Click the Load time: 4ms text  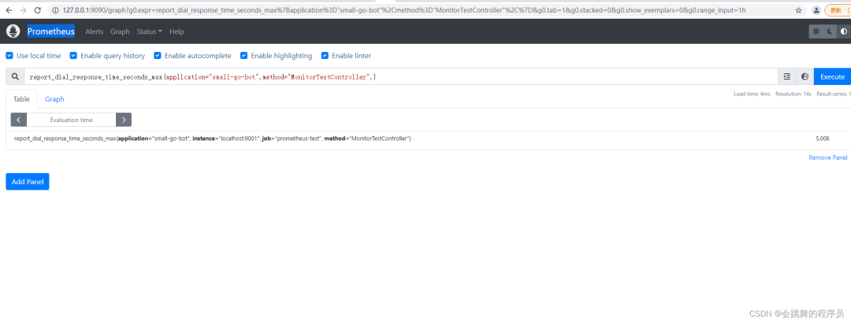[752, 94]
